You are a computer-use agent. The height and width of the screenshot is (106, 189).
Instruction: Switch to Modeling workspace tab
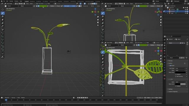32,1
